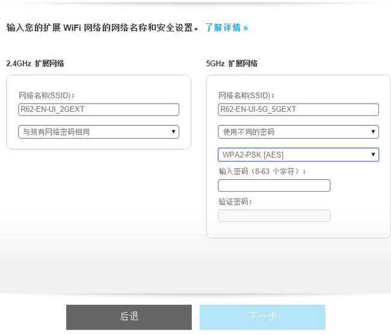Screen dimensions: 391x335
Task: Click the 网络名称(SSID) label in 5GHz panel
Action: click(x=247, y=95)
